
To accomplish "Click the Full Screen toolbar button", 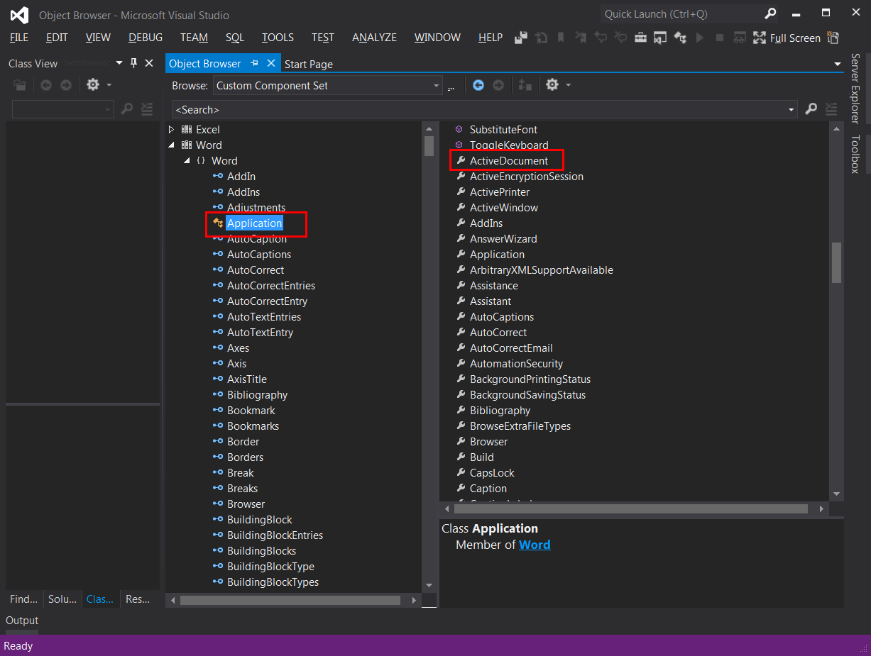I will click(x=787, y=38).
